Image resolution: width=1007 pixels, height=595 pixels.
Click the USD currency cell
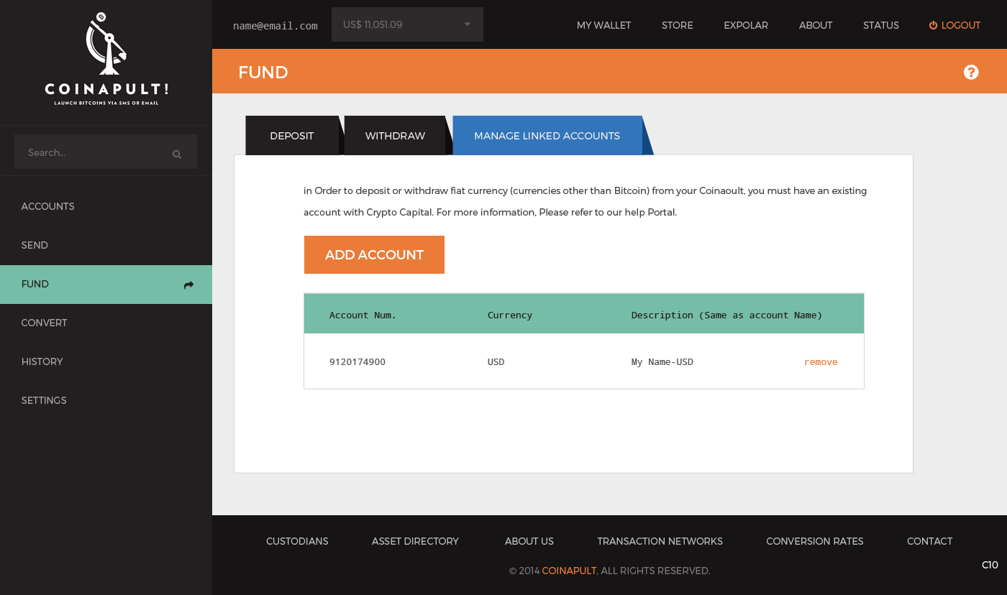point(496,361)
